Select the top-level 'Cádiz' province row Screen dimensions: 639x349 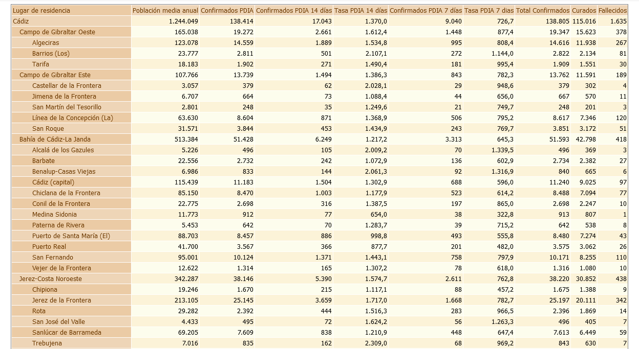pos(22,21)
